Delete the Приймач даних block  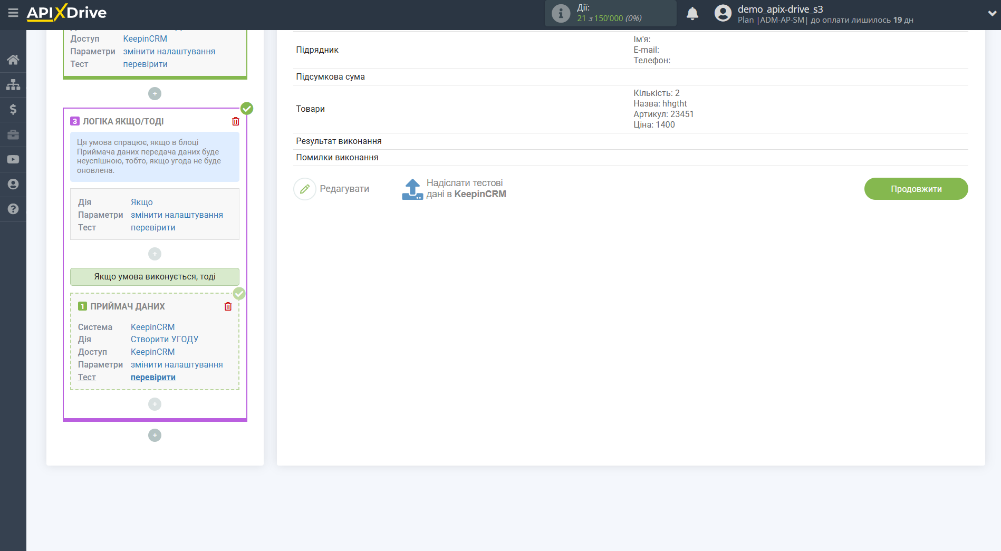click(x=228, y=306)
